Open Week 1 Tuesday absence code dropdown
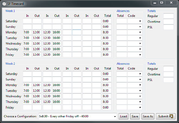This screenshot has height=123, width=179. (x=135, y=38)
